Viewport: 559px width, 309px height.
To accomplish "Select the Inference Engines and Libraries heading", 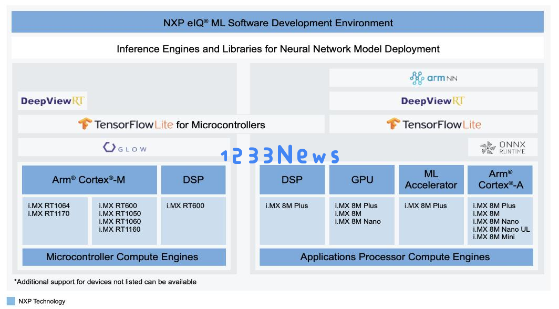I will 278,49.
